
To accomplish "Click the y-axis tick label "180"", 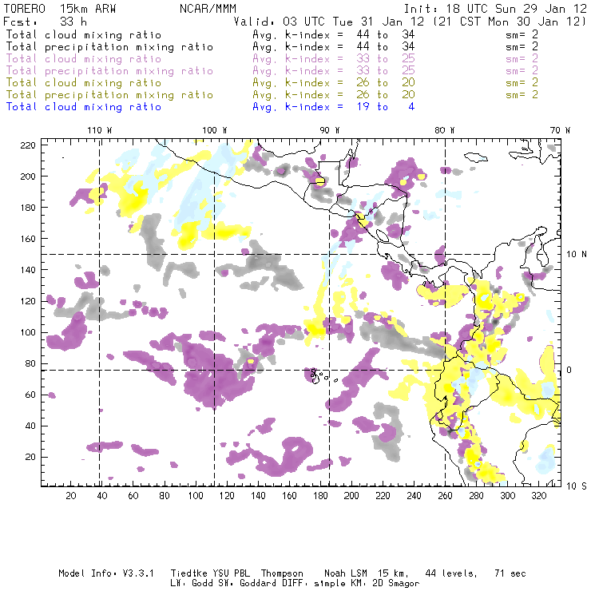I will tap(28, 208).
